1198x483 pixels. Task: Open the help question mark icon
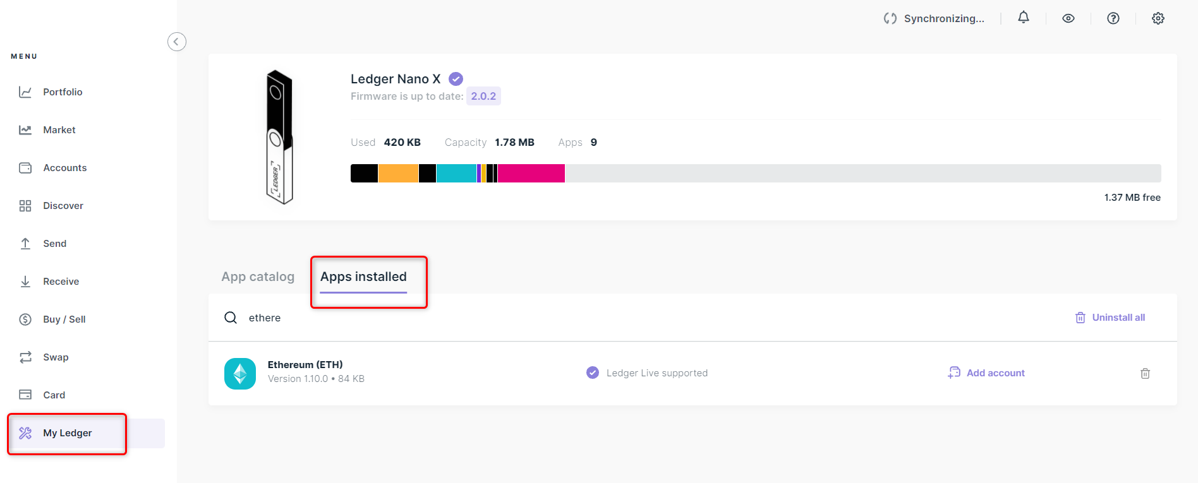[1113, 18]
